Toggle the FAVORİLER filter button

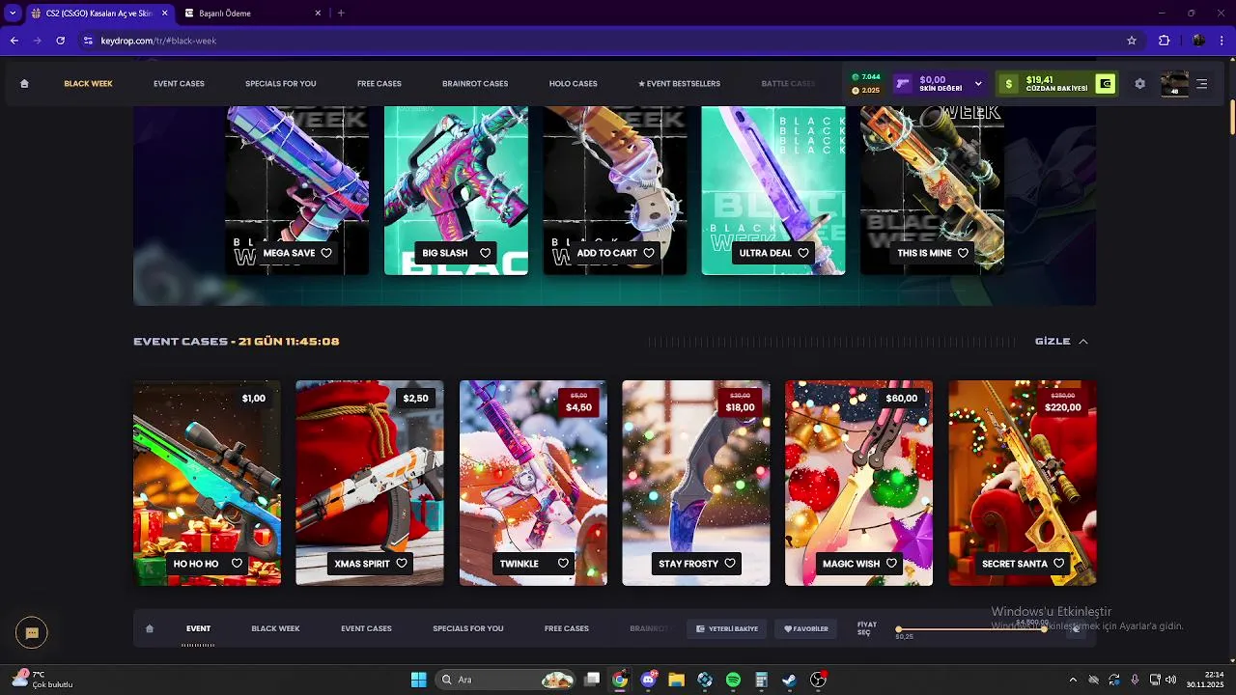[x=805, y=628]
